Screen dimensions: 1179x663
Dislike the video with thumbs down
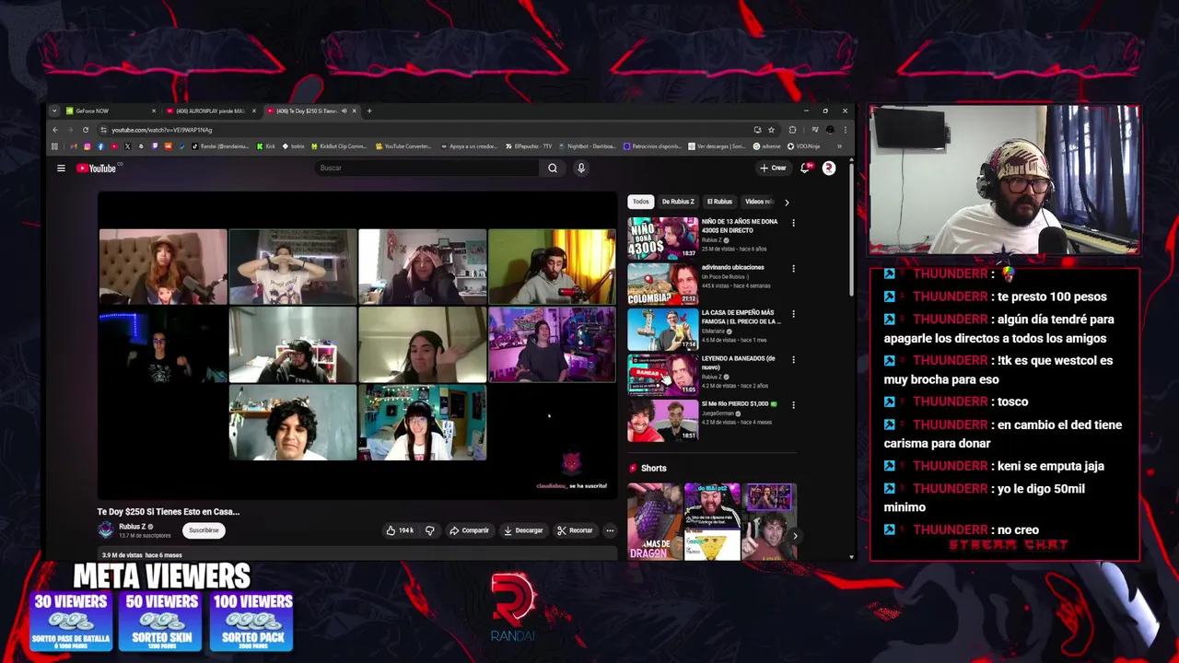429,530
